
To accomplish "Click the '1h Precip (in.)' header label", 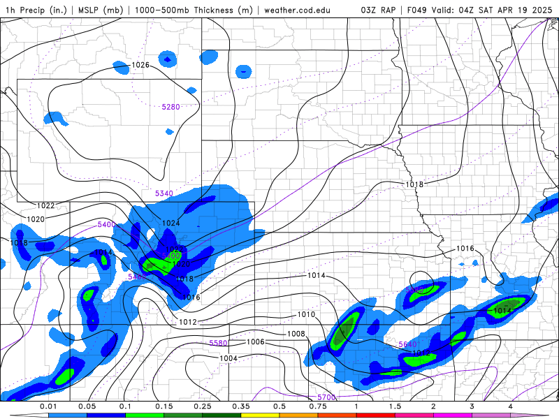I will click(x=36, y=10).
